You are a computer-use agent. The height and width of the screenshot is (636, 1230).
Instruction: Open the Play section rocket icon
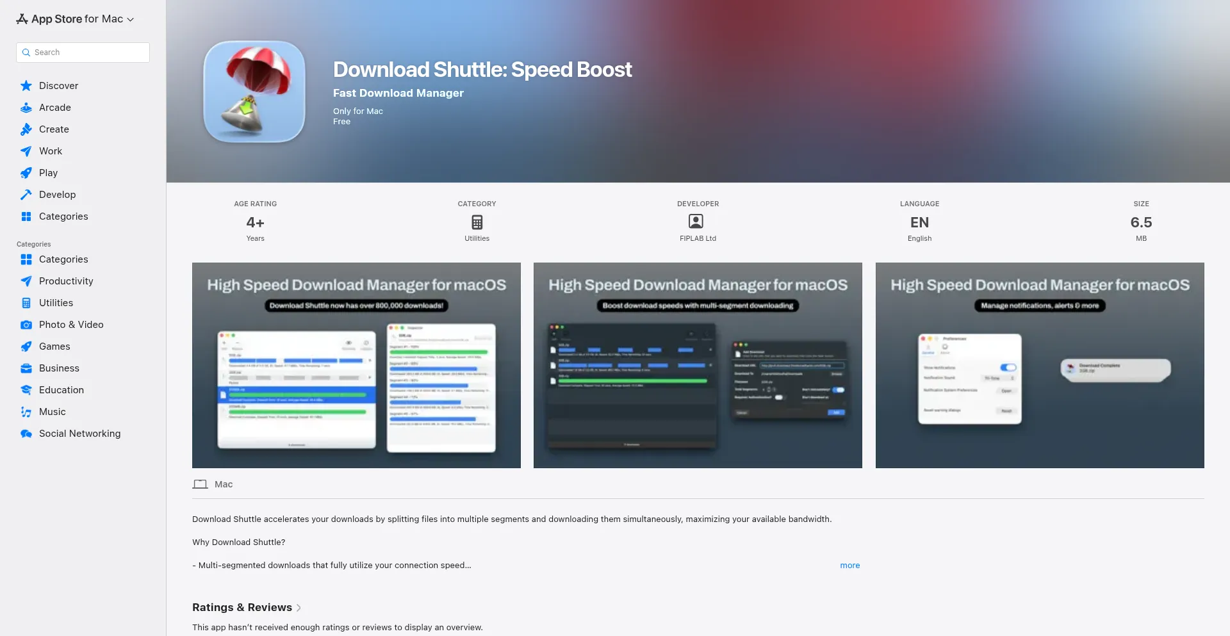[x=26, y=173]
